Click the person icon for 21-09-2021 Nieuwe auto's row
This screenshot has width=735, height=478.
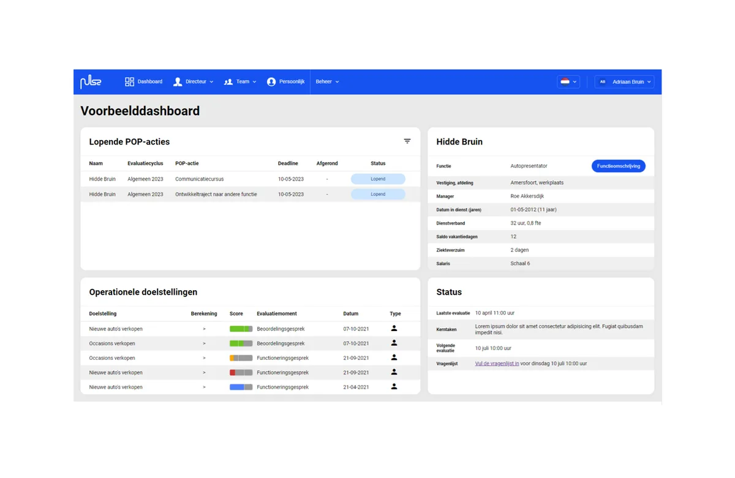(x=394, y=372)
